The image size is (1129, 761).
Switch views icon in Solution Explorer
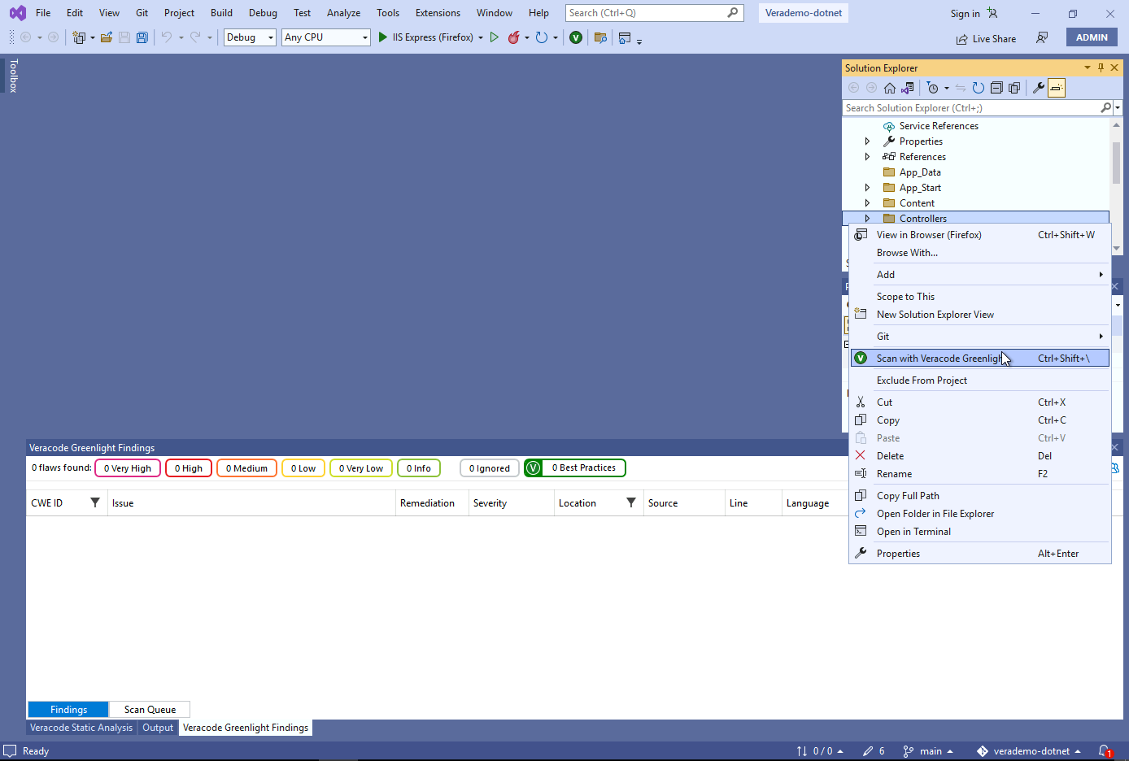(x=908, y=88)
